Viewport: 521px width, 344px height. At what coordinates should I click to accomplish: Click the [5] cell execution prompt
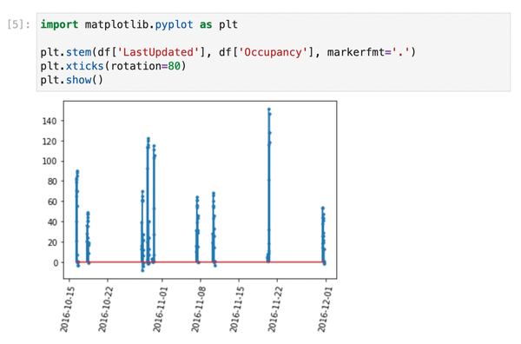coord(18,24)
